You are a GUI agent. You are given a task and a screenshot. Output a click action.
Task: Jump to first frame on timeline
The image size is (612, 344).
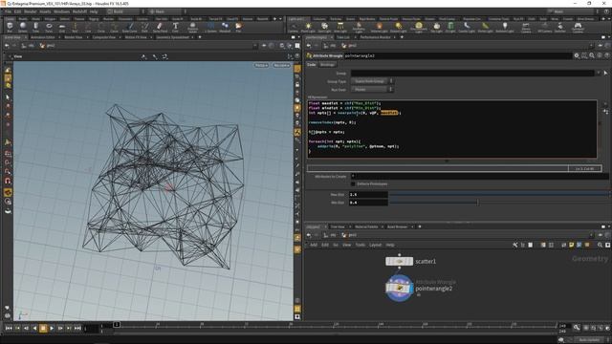pyautogui.click(x=9, y=329)
